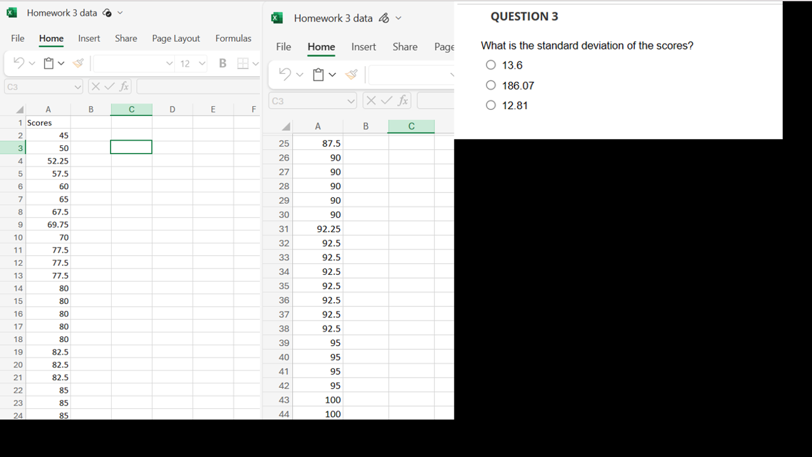This screenshot has height=457, width=812.
Task: Expand the Name Box dropdown showing C3
Action: click(x=78, y=86)
